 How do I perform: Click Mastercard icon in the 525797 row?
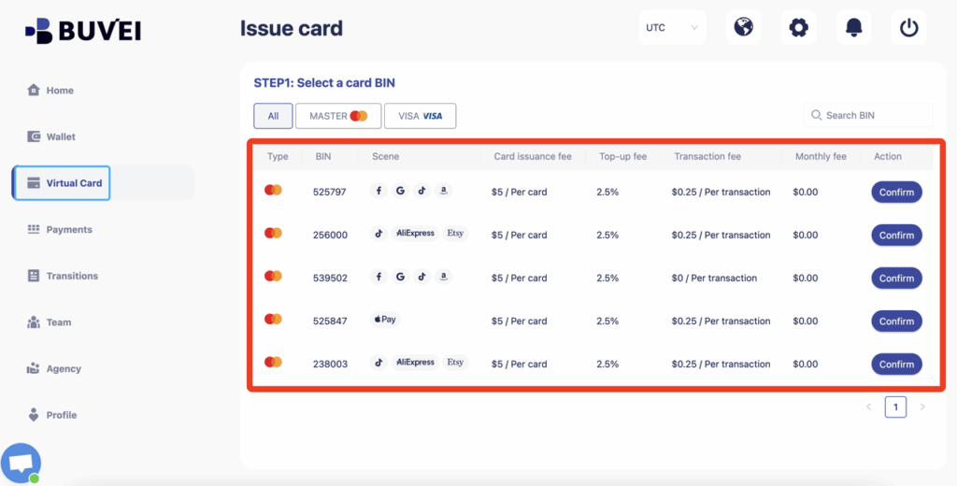273,191
